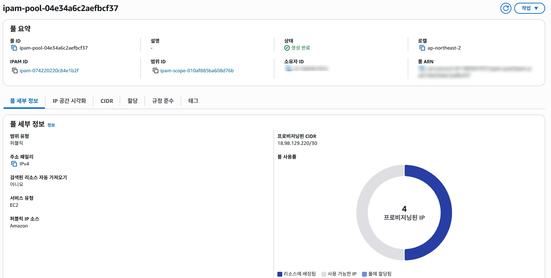Image resolution: width=551 pixels, height=278 pixels.
Task: Copy the IPv4 address family icon
Action: point(14,164)
